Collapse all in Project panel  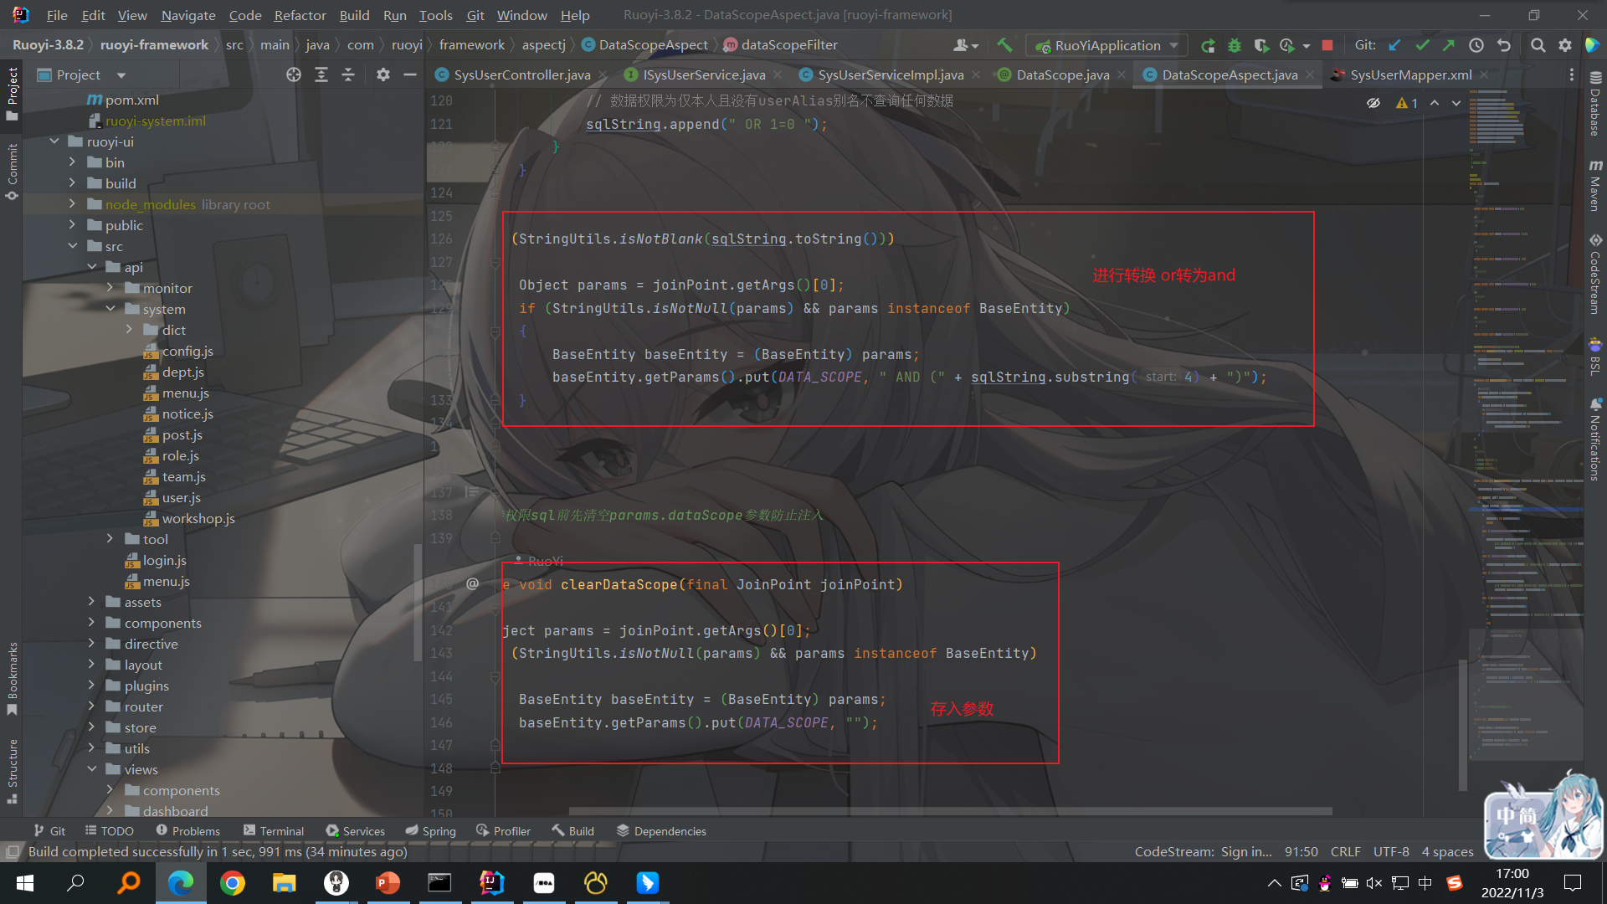[348, 74]
